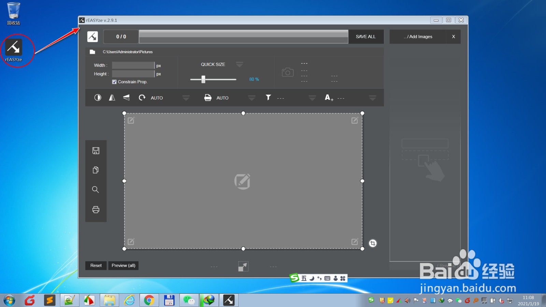Viewport: 546px width, 307px height.
Task: Open rEASYze desktop shortcut icon
Action: pyautogui.click(x=14, y=50)
